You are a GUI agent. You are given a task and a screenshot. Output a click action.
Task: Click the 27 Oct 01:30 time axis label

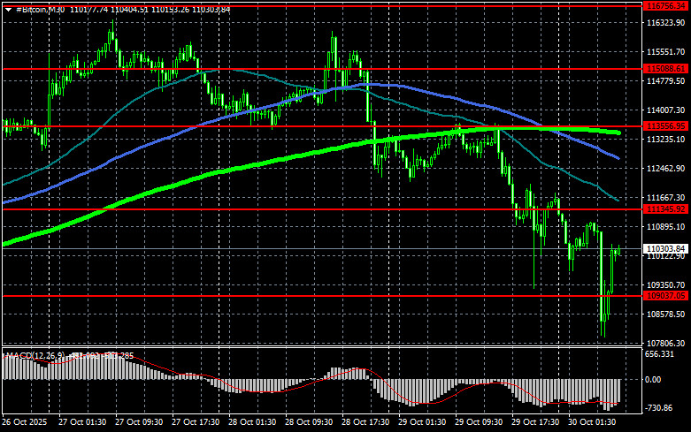(82, 422)
